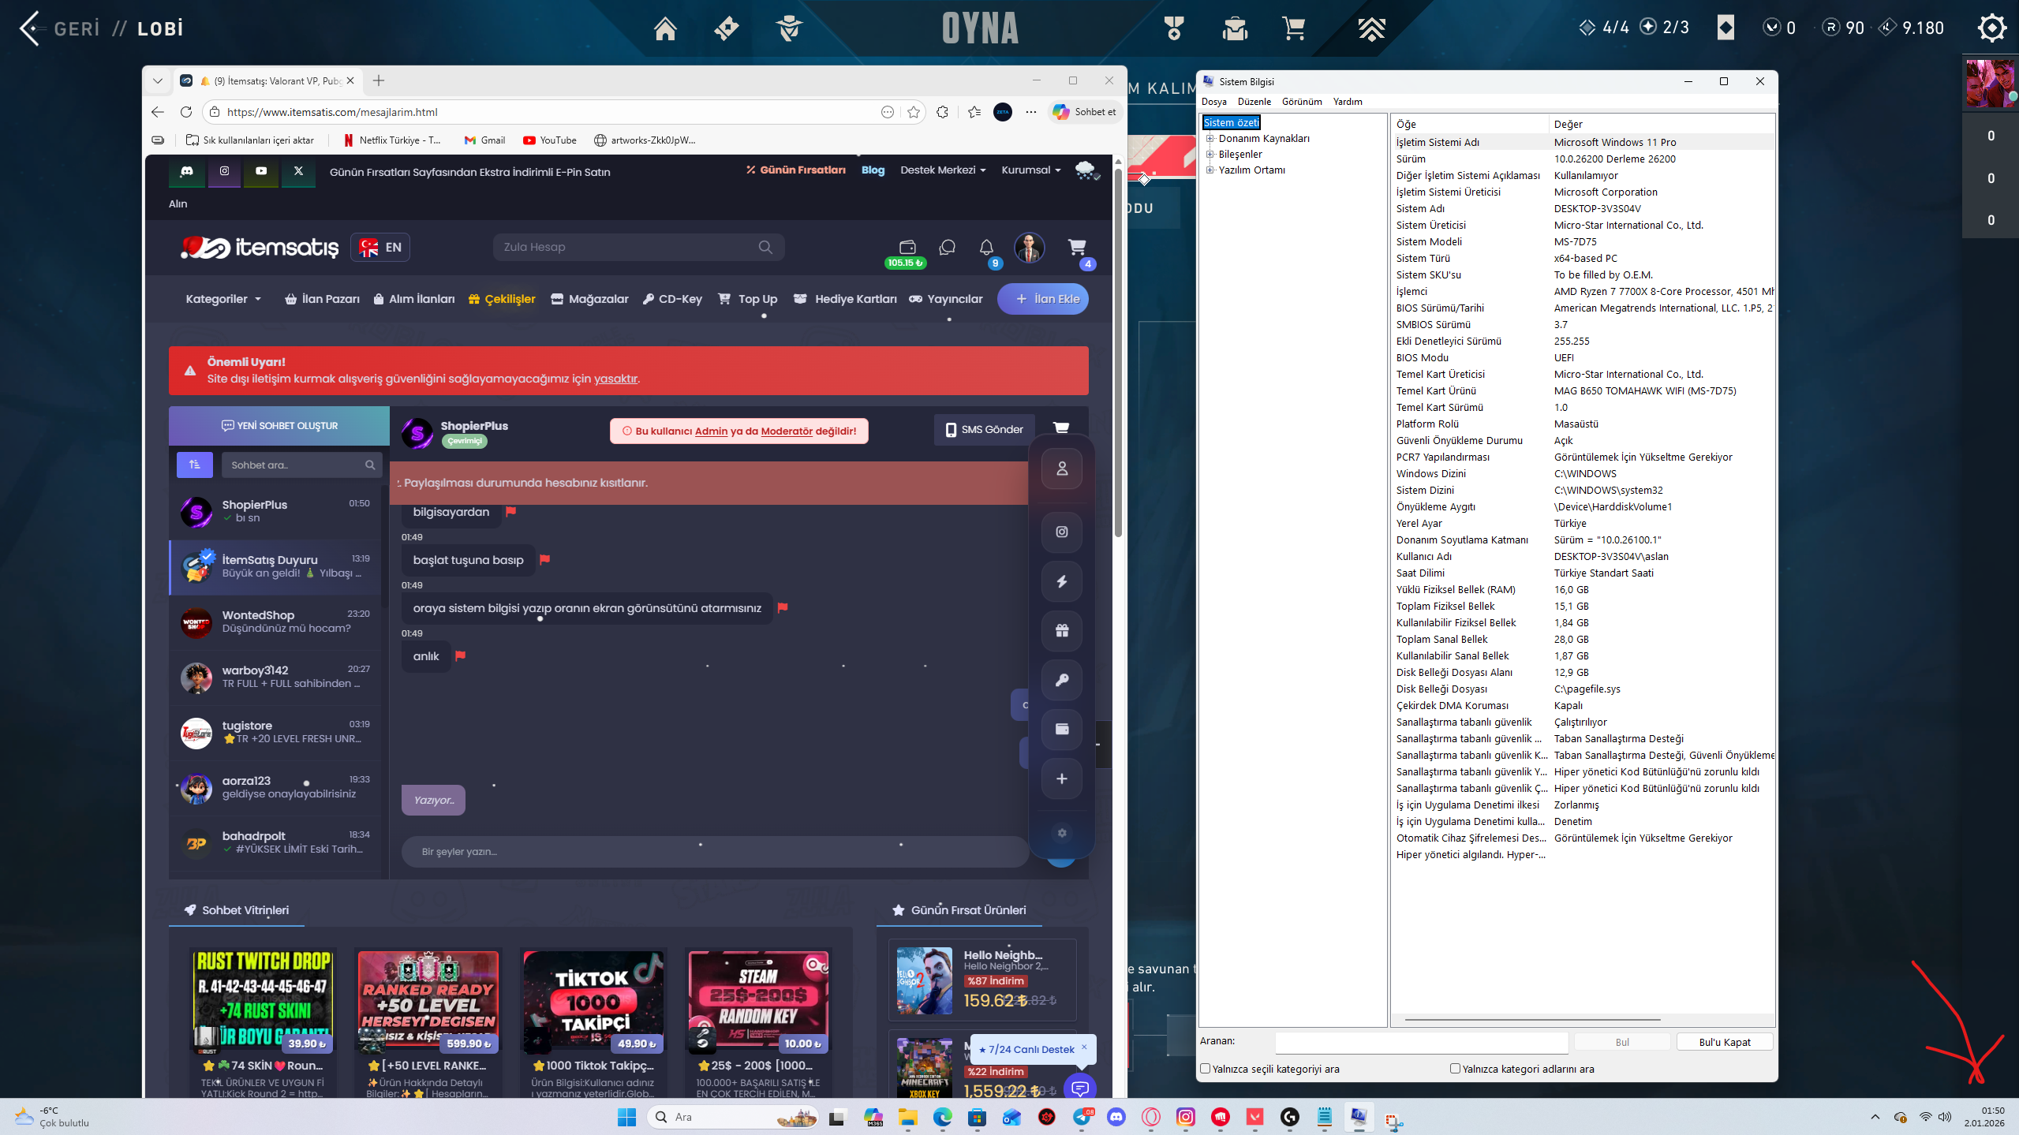
Task: Flag the message 'bilgisayardan'
Action: 510,511
